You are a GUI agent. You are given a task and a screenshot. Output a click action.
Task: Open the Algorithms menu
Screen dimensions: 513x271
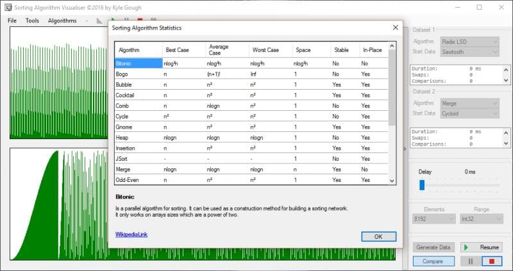click(x=62, y=21)
